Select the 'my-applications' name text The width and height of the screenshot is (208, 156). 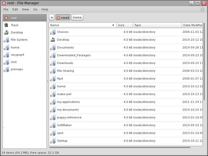click(68, 102)
